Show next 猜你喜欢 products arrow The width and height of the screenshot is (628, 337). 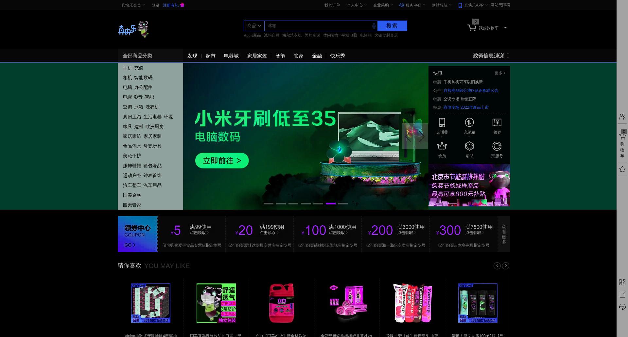pyautogui.click(x=506, y=266)
